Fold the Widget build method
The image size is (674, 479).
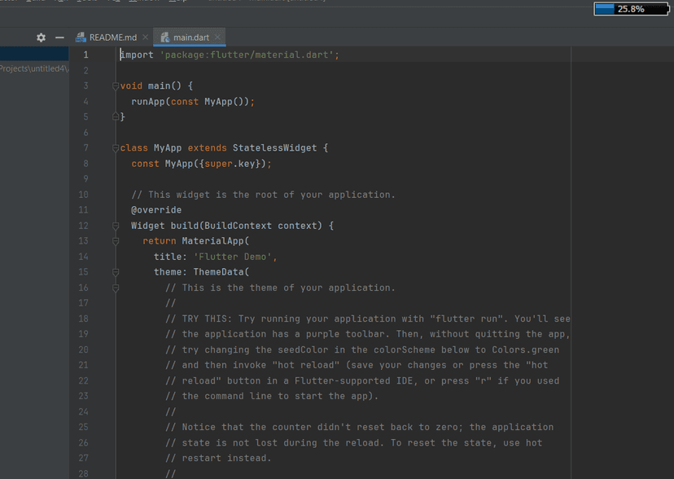pyautogui.click(x=116, y=226)
